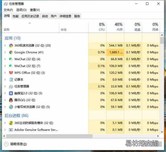166x152 pixels.
Task: Click the 融媒宝2.0 icon
Action: coord(11,93)
